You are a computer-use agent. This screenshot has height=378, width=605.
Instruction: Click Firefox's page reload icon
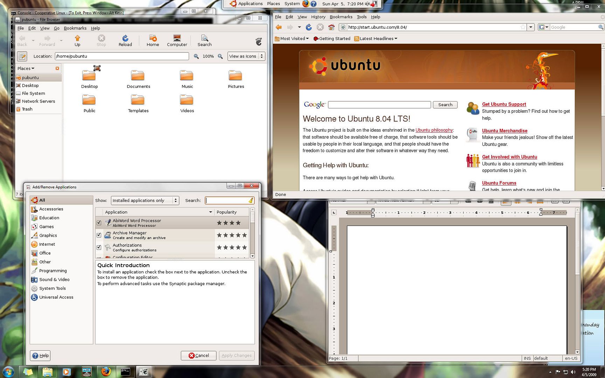pyautogui.click(x=308, y=27)
